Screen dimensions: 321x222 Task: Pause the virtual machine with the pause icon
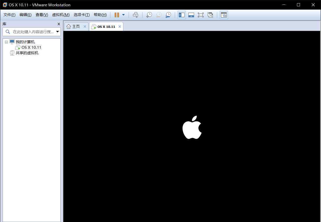(x=117, y=15)
